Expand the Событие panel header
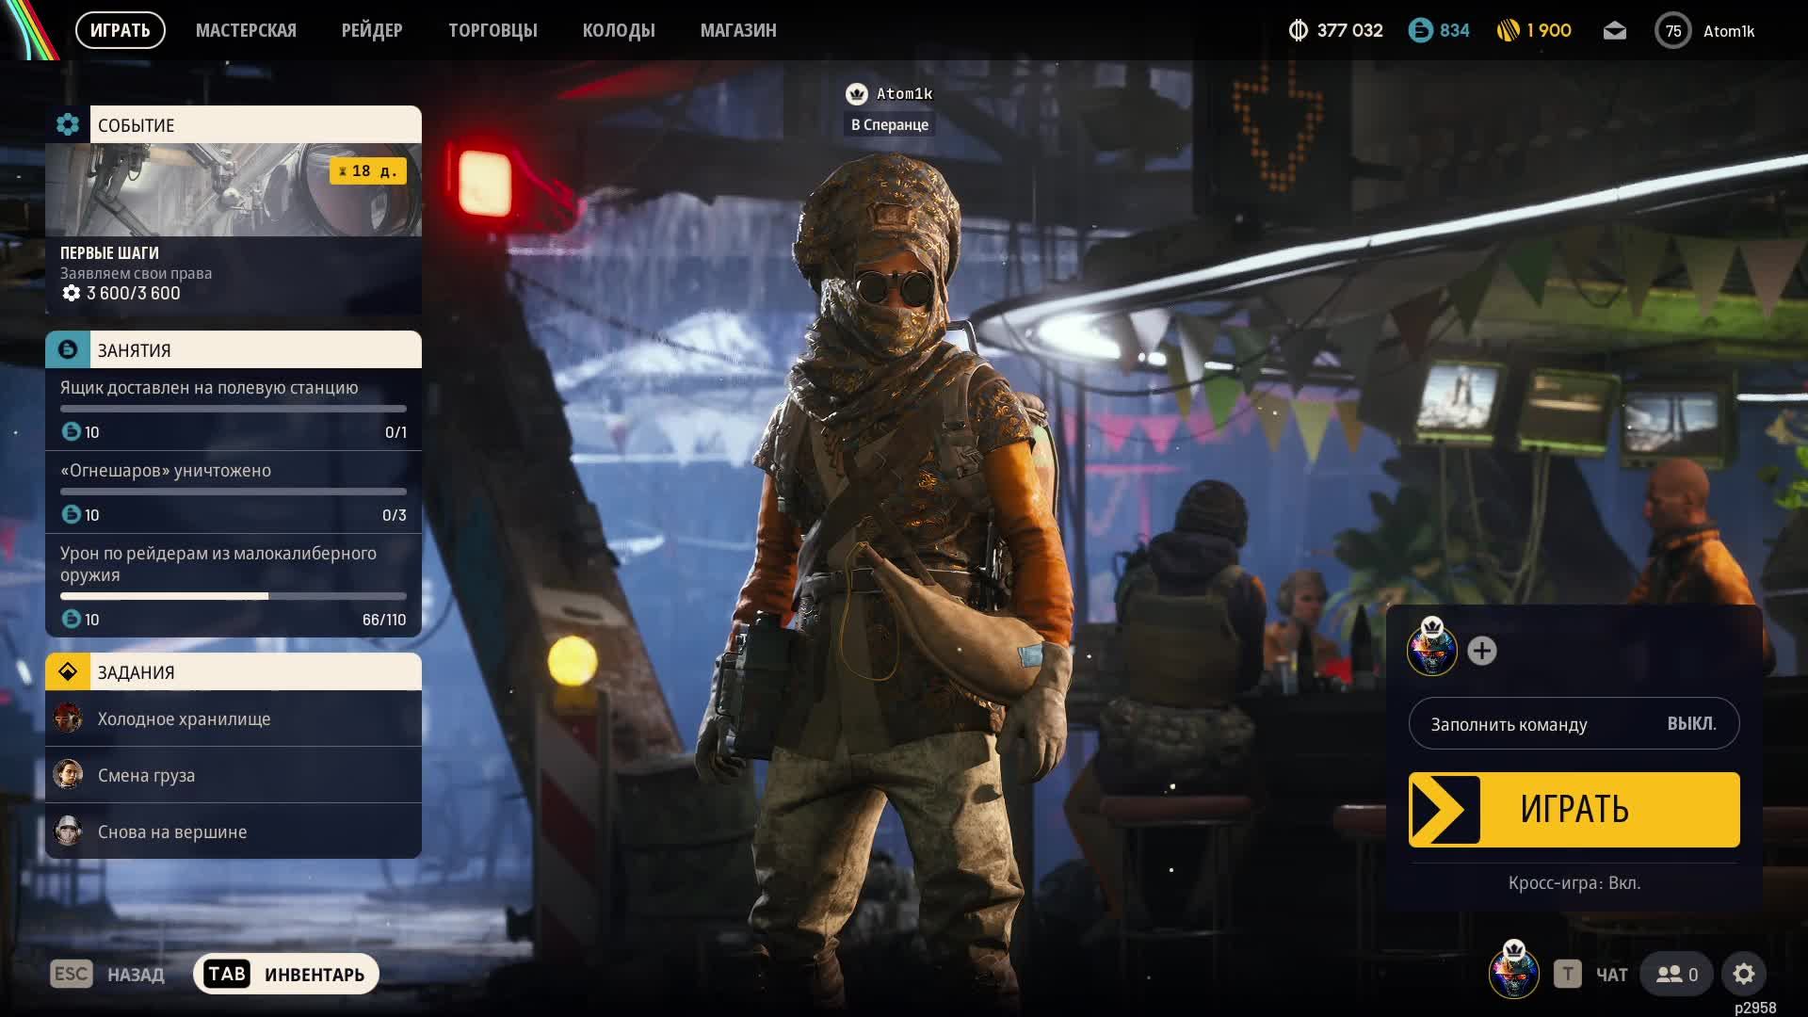 pyautogui.click(x=234, y=124)
